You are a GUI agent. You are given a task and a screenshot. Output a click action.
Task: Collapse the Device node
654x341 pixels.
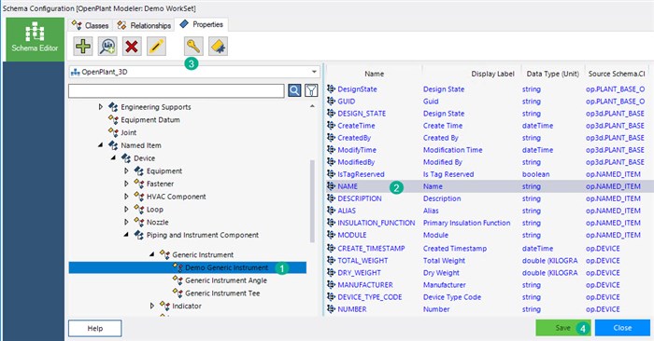[113, 158]
